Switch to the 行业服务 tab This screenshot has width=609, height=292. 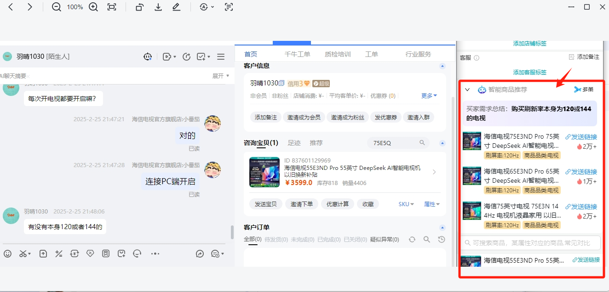click(x=418, y=54)
